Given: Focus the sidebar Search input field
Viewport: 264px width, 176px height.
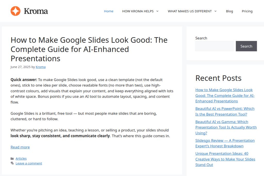Looking at the screenshot, I should click(x=214, y=46).
